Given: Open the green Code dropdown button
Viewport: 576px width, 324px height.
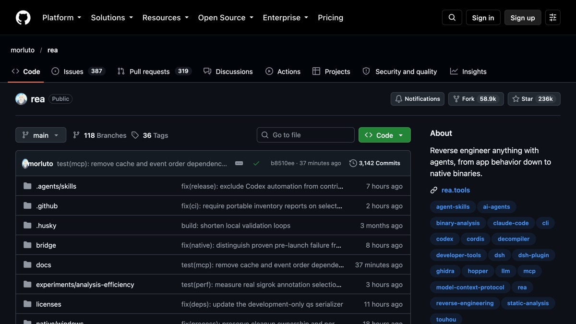Looking at the screenshot, I should pyautogui.click(x=384, y=135).
